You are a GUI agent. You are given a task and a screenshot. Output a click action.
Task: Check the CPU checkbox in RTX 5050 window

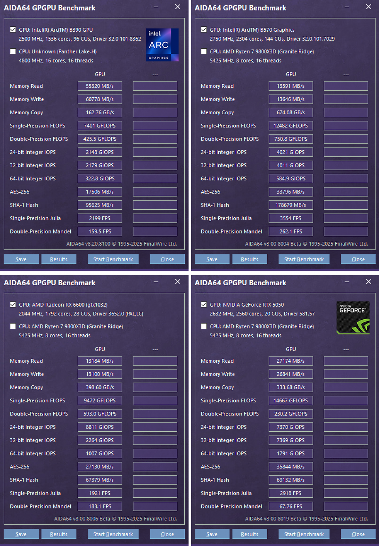click(x=204, y=326)
